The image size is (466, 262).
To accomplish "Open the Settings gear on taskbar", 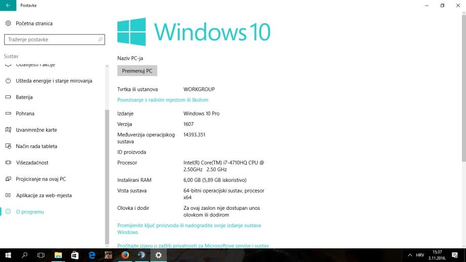I will click(x=159, y=255).
